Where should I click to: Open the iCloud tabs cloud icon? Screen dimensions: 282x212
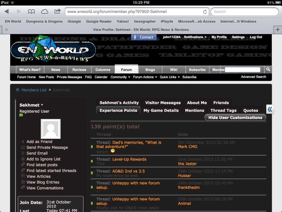44,12
